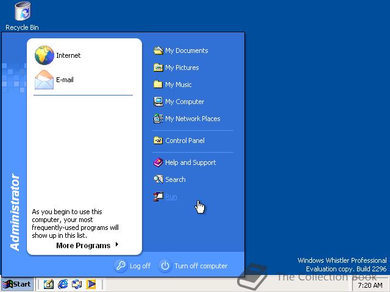Click the Start button
The image size is (390, 292).
coord(18,284)
